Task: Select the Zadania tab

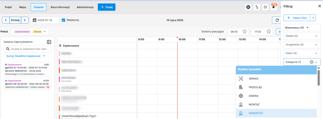Action: coord(38,7)
